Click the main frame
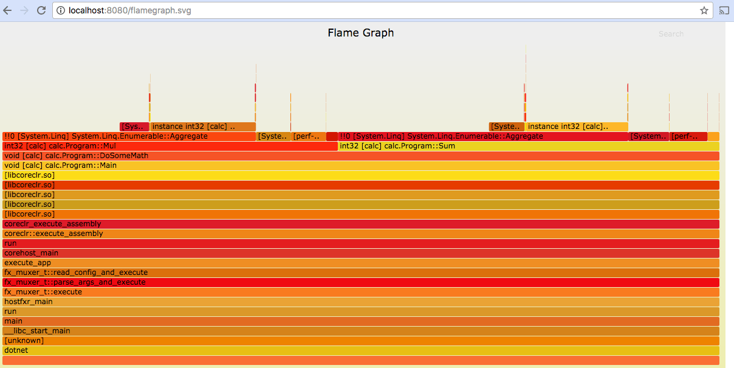 click(x=361, y=321)
